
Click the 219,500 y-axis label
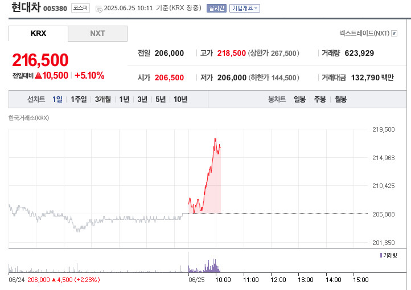click(x=384, y=129)
